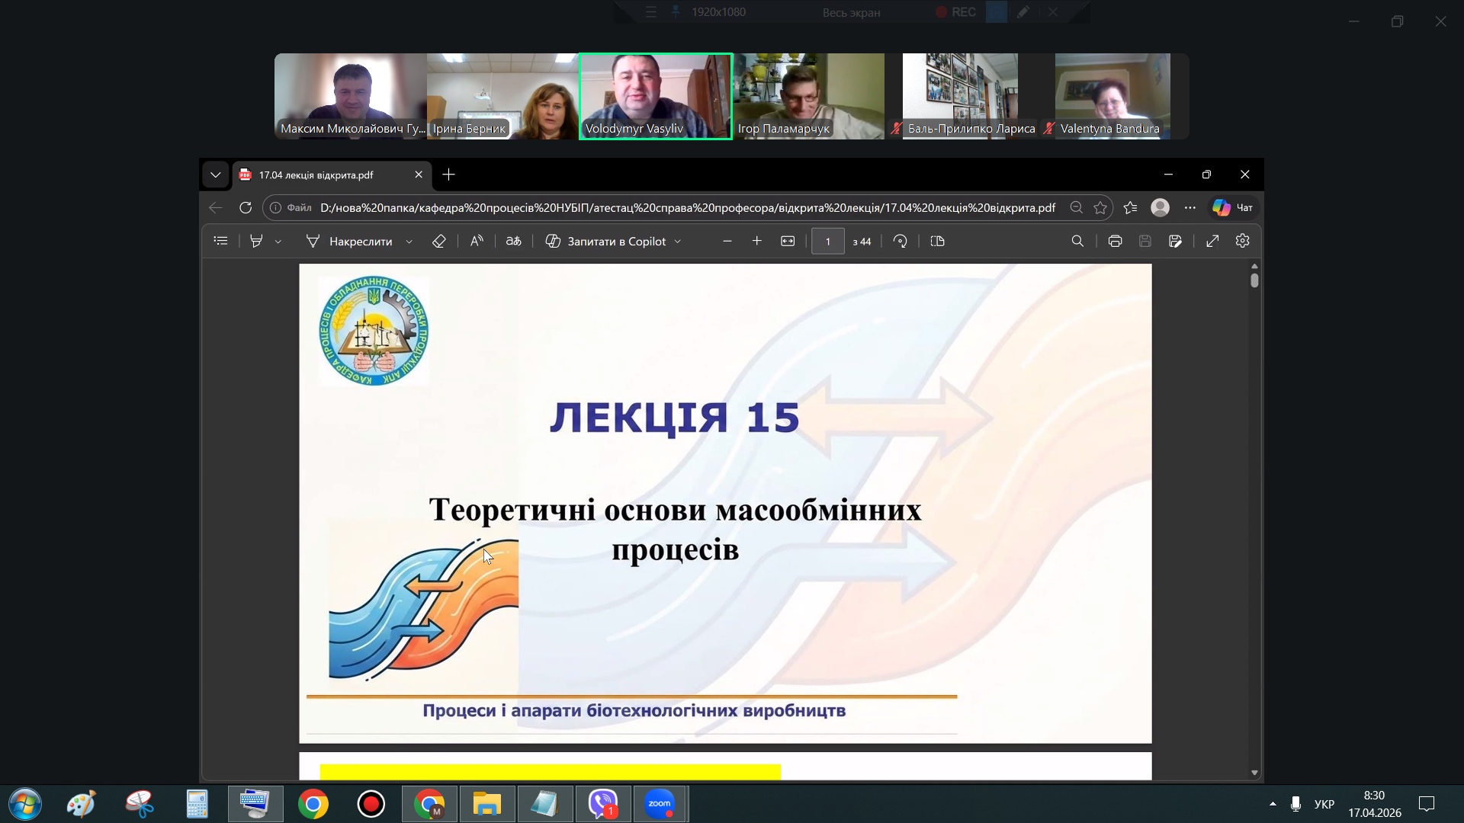Open PDF viewer settings gear
Image resolution: width=1464 pixels, height=823 pixels.
[1242, 241]
